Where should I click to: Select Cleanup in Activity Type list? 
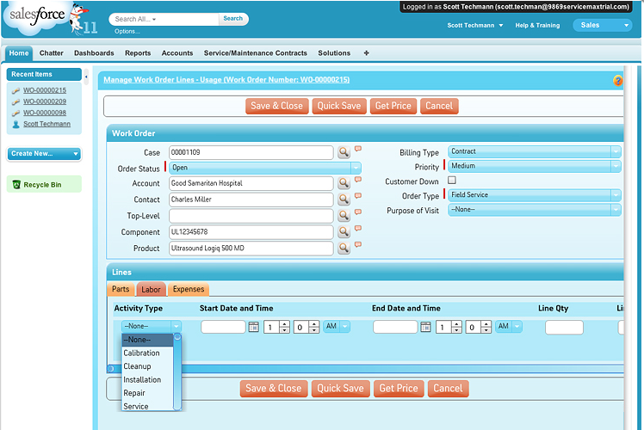(x=148, y=366)
